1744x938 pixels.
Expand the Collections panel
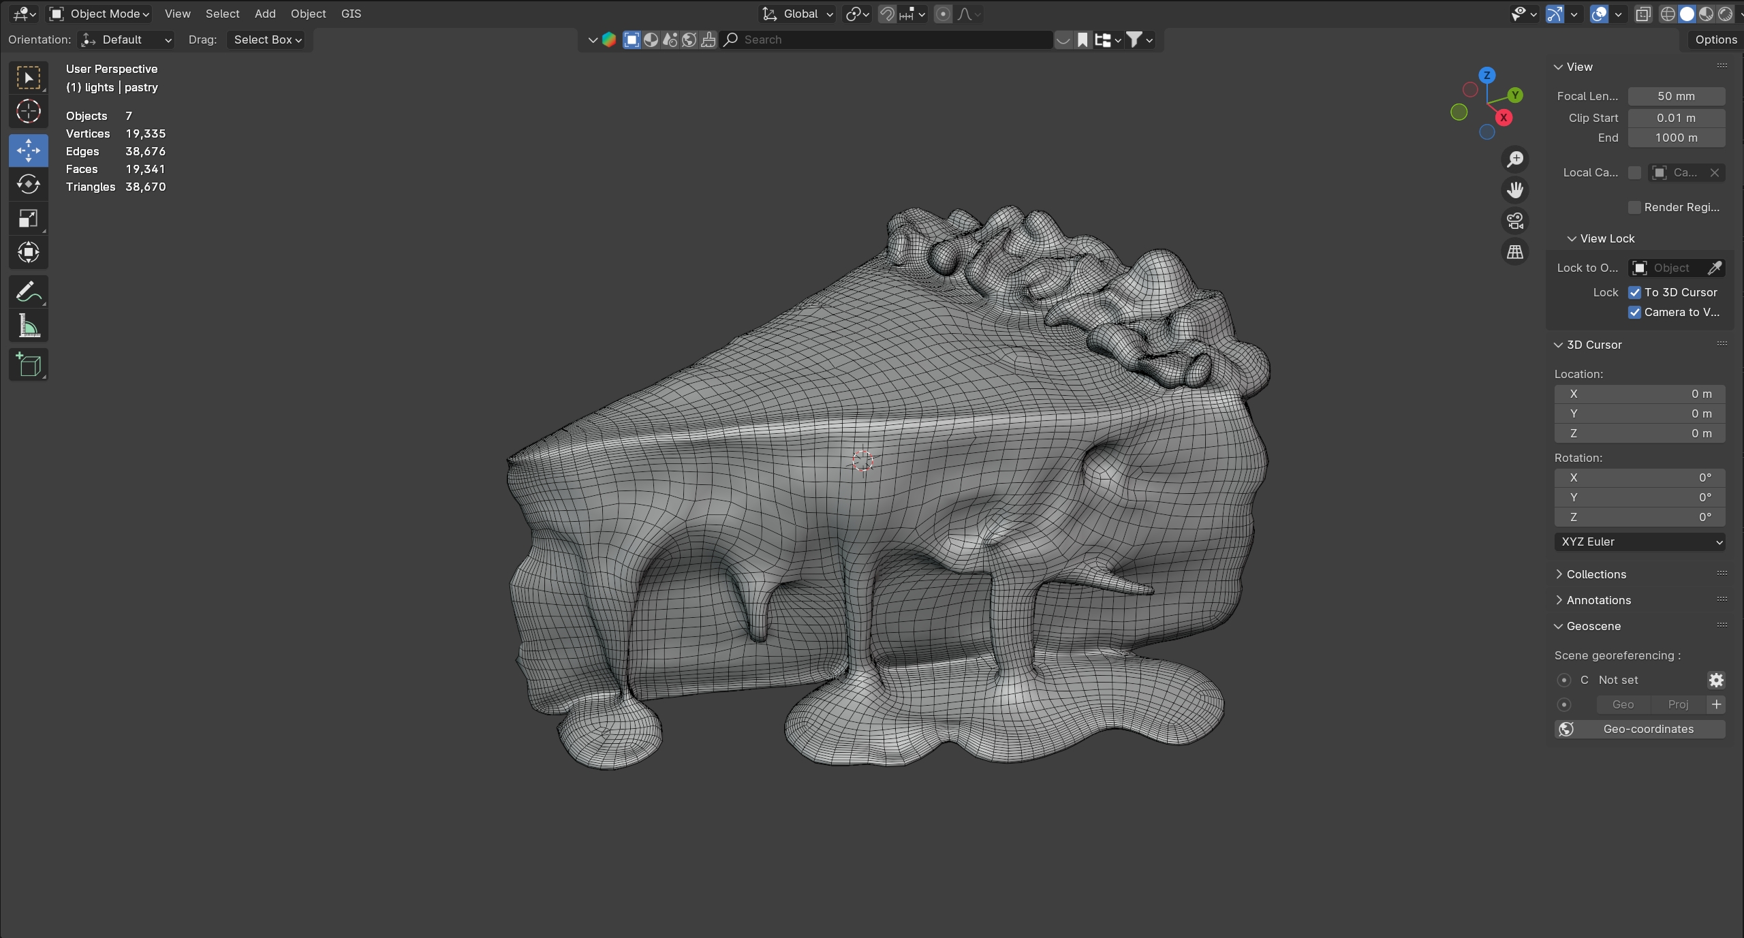click(1595, 574)
